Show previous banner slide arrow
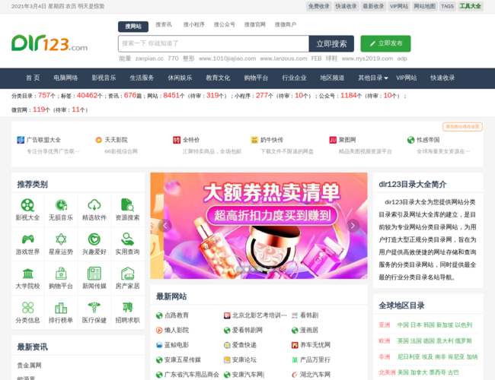 pyautogui.click(x=164, y=225)
